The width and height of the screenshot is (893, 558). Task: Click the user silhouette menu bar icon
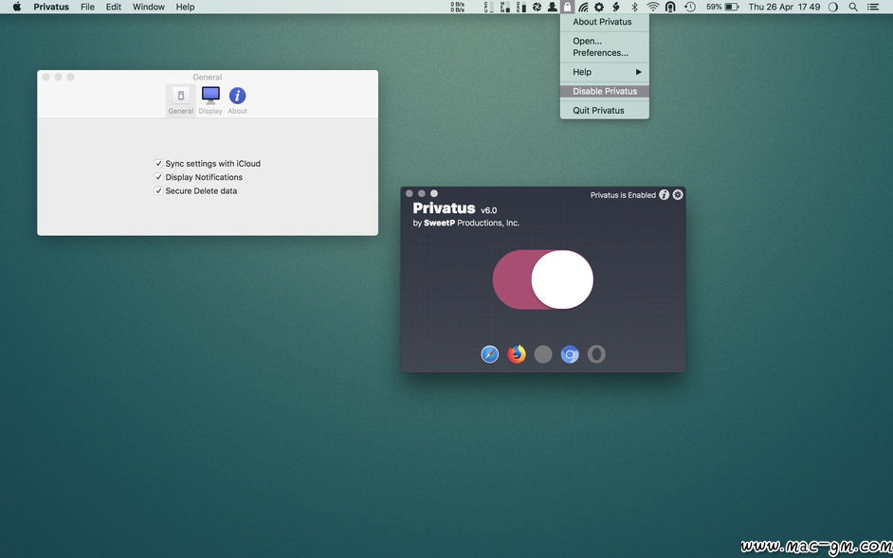coord(552,7)
